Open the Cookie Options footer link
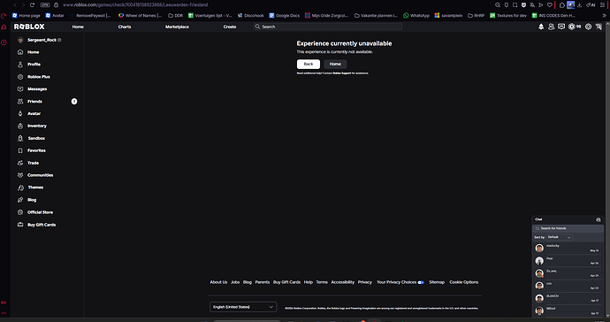This screenshot has width=610, height=322. coord(464,282)
